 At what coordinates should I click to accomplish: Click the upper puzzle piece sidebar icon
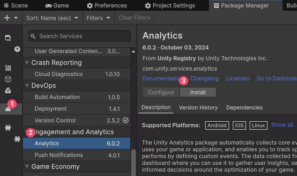[x=8, y=128]
